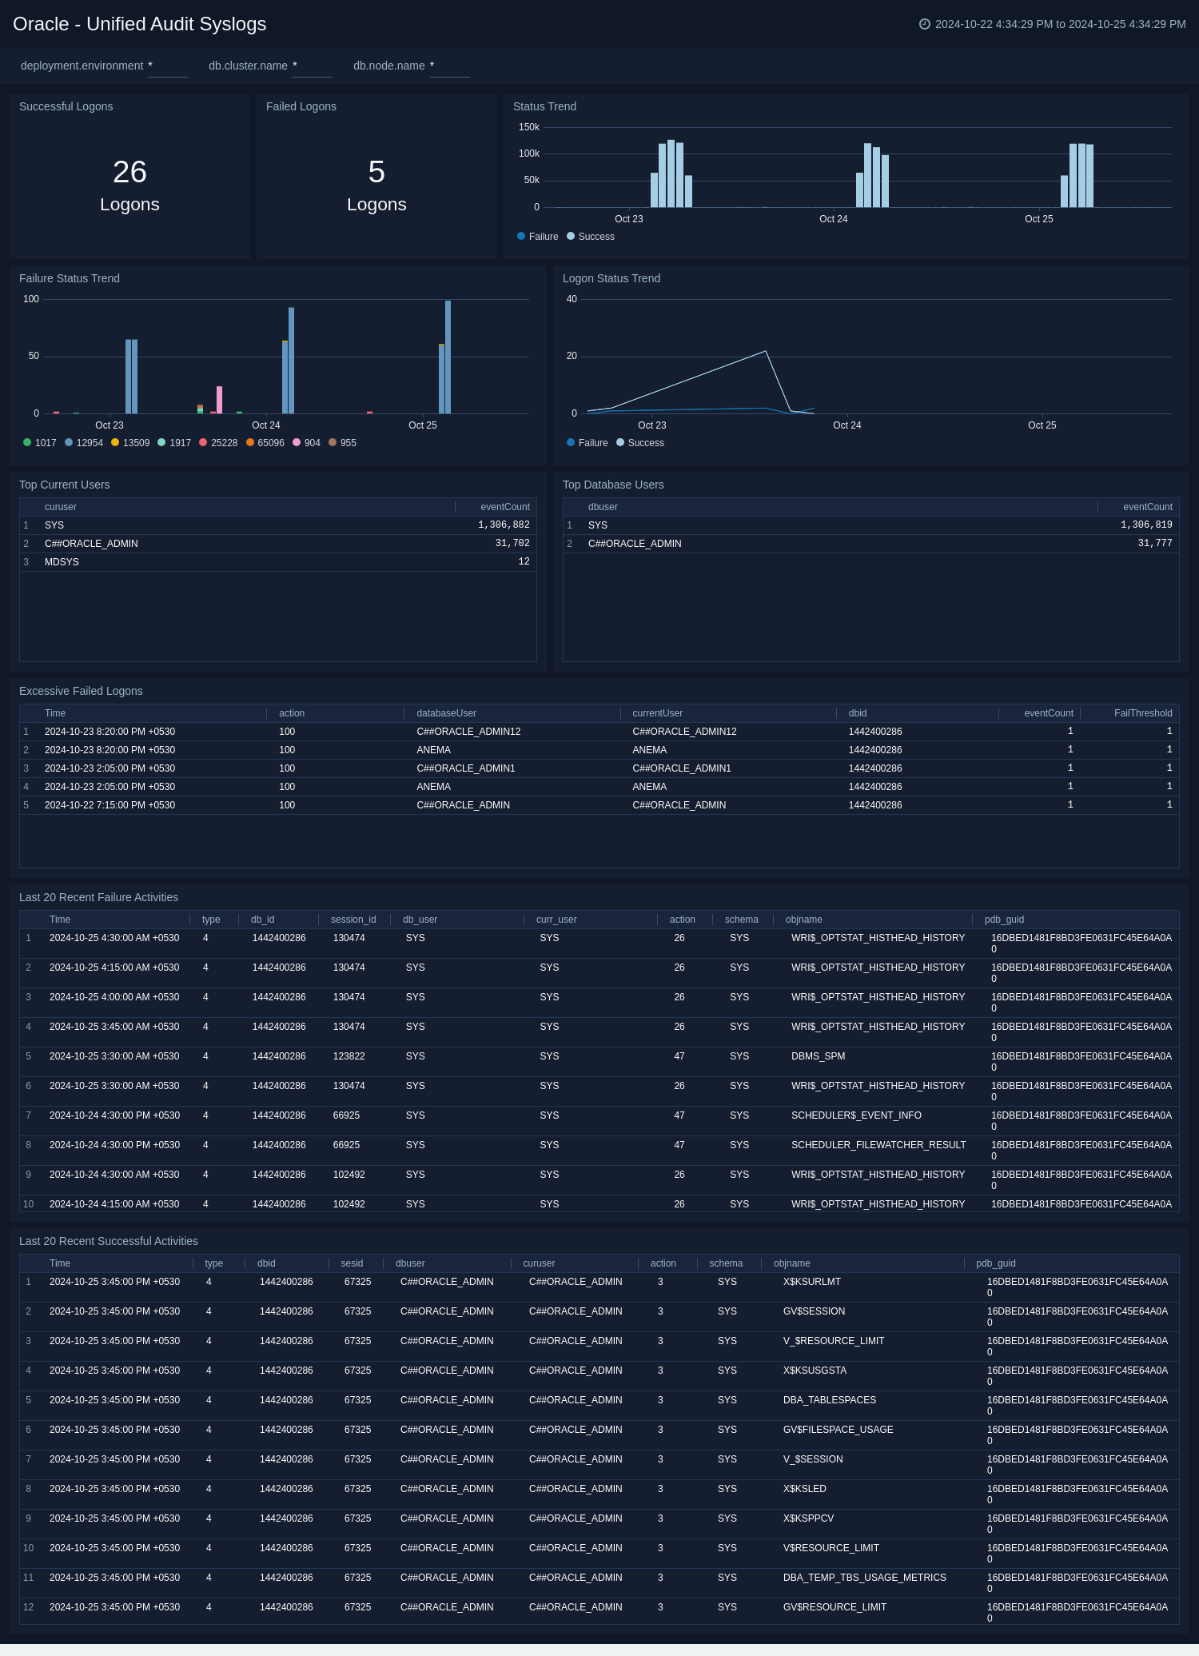Sort Successful Activities by sesid header
Viewport: 1199px width, 1656px height.
(x=352, y=1263)
